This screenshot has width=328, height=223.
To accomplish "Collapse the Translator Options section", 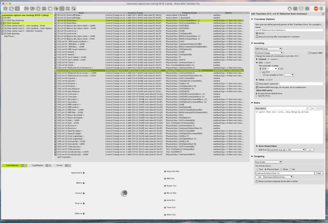I will point(252,19).
